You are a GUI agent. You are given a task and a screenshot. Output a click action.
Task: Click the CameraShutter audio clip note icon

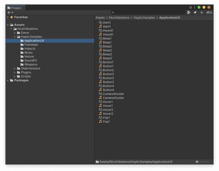(x=100, y=98)
